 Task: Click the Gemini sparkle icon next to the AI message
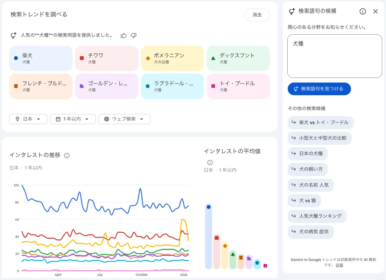pos(13,35)
